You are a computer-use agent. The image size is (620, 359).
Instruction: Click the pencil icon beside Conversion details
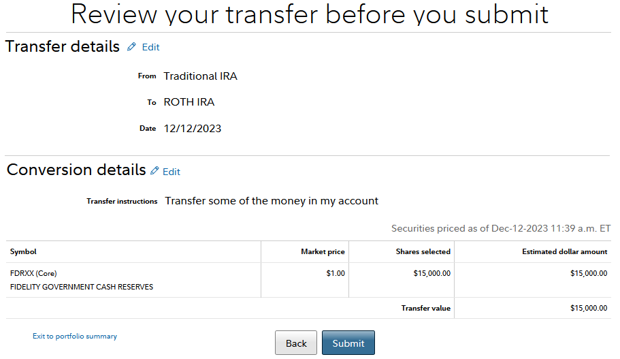point(154,170)
